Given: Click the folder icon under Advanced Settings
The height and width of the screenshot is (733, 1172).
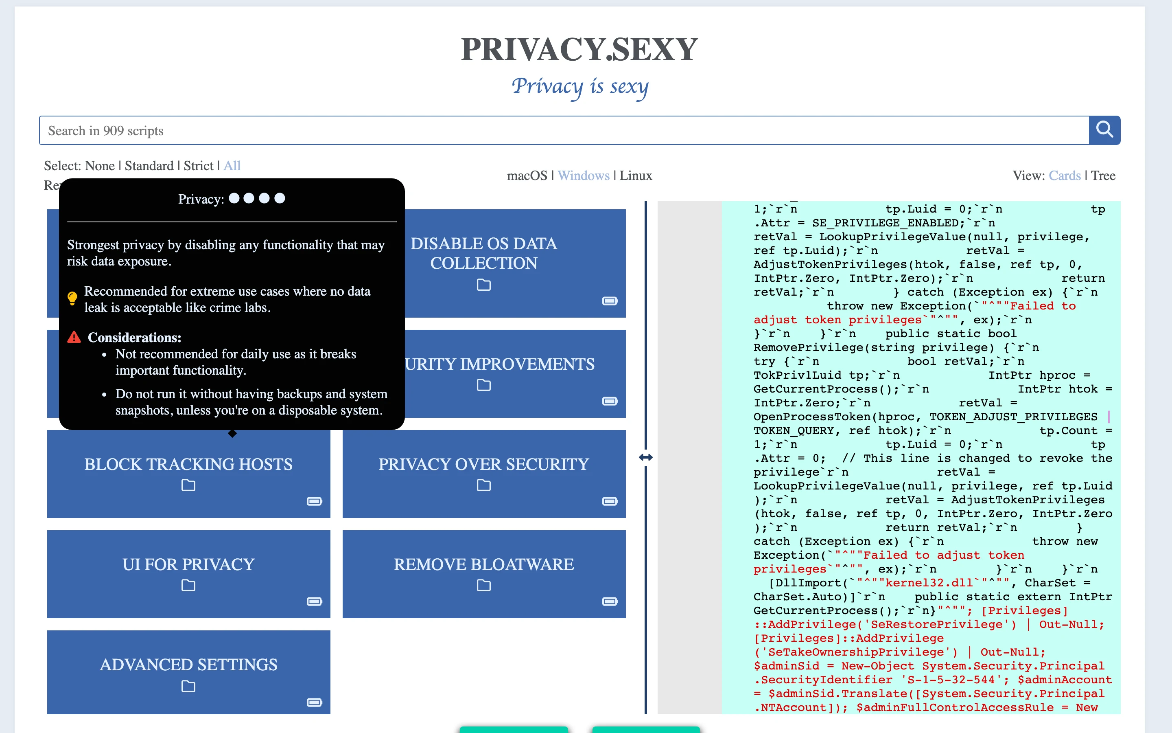Looking at the screenshot, I should 188,687.
